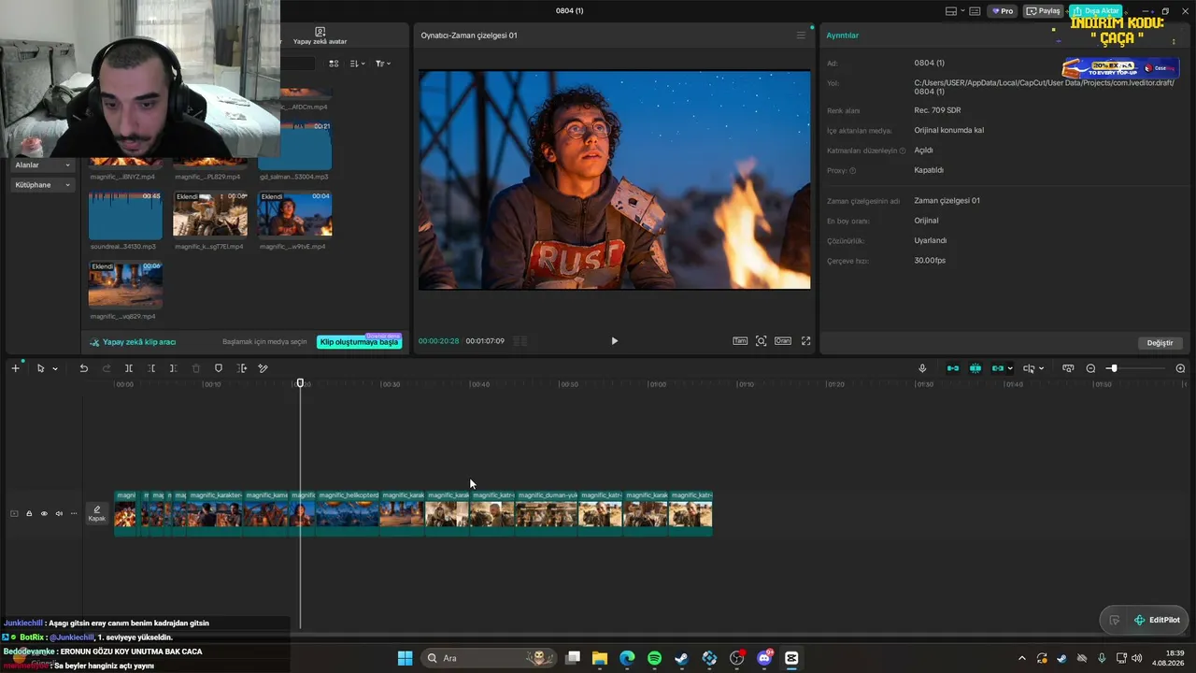The height and width of the screenshot is (673, 1196).
Task: Delete selected clip with trash icon
Action: pyautogui.click(x=196, y=368)
